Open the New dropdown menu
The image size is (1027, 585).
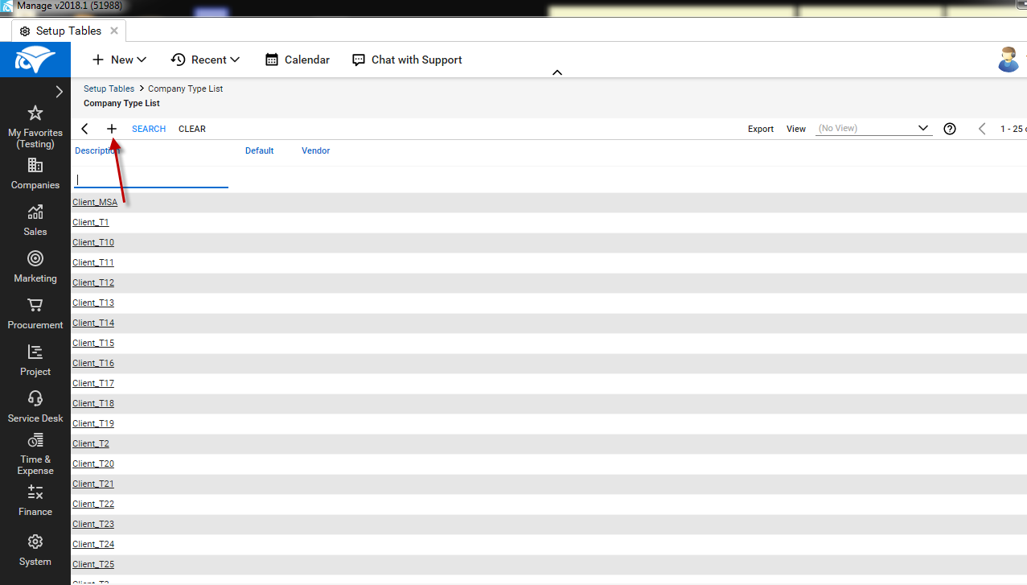[x=119, y=60]
